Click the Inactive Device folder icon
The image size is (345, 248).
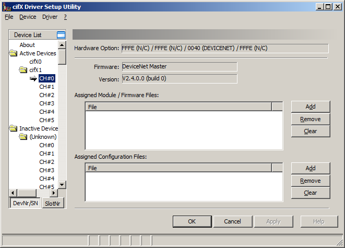(x=14, y=128)
